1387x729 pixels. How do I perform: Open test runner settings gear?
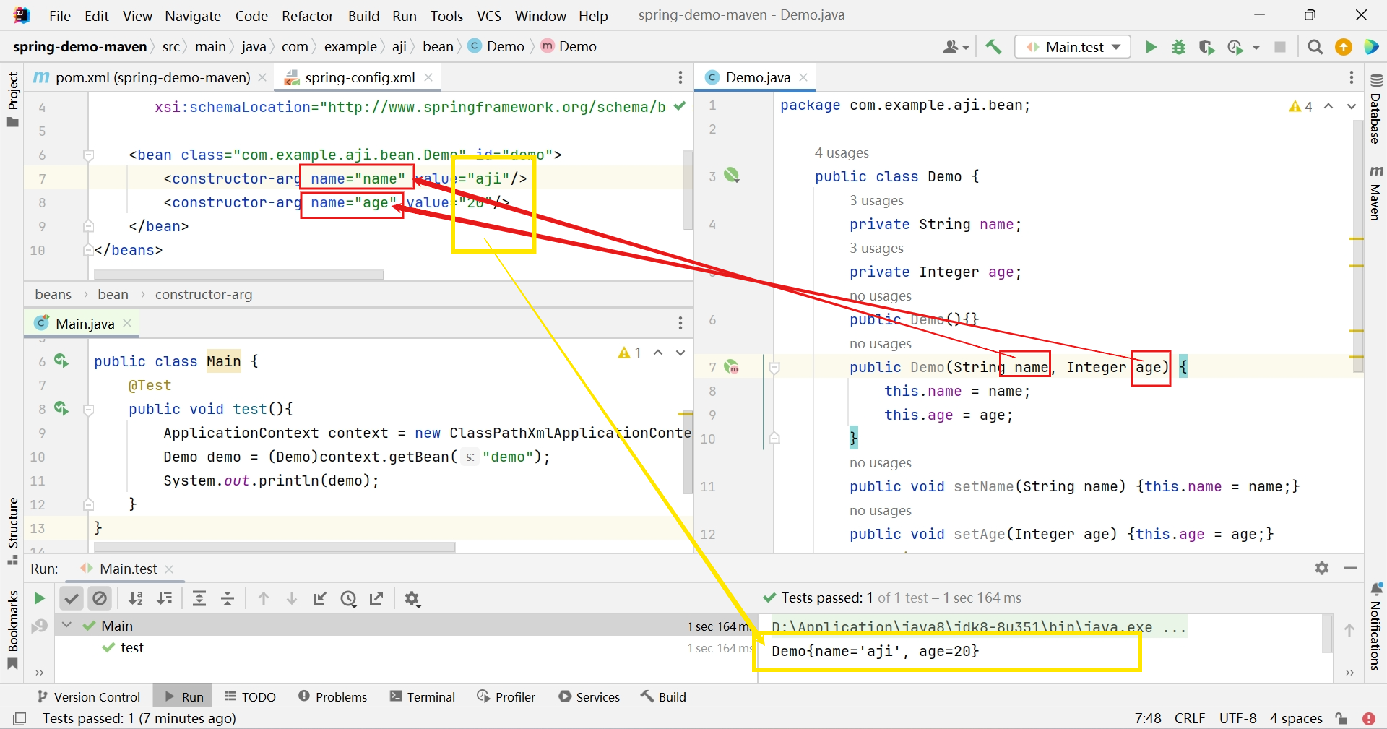[x=412, y=598]
